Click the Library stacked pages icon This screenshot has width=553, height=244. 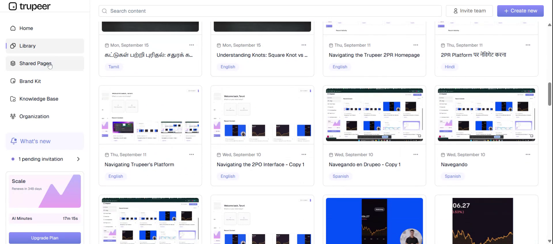13,46
